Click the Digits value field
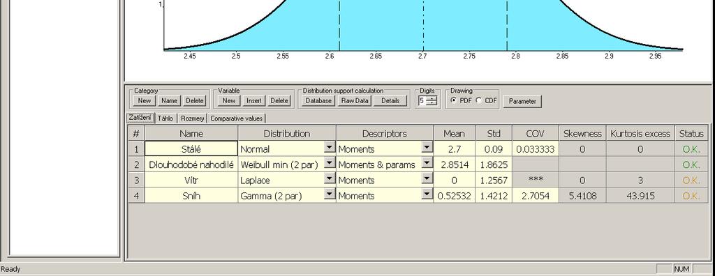Screen dimensions: 715x276 click(422, 100)
